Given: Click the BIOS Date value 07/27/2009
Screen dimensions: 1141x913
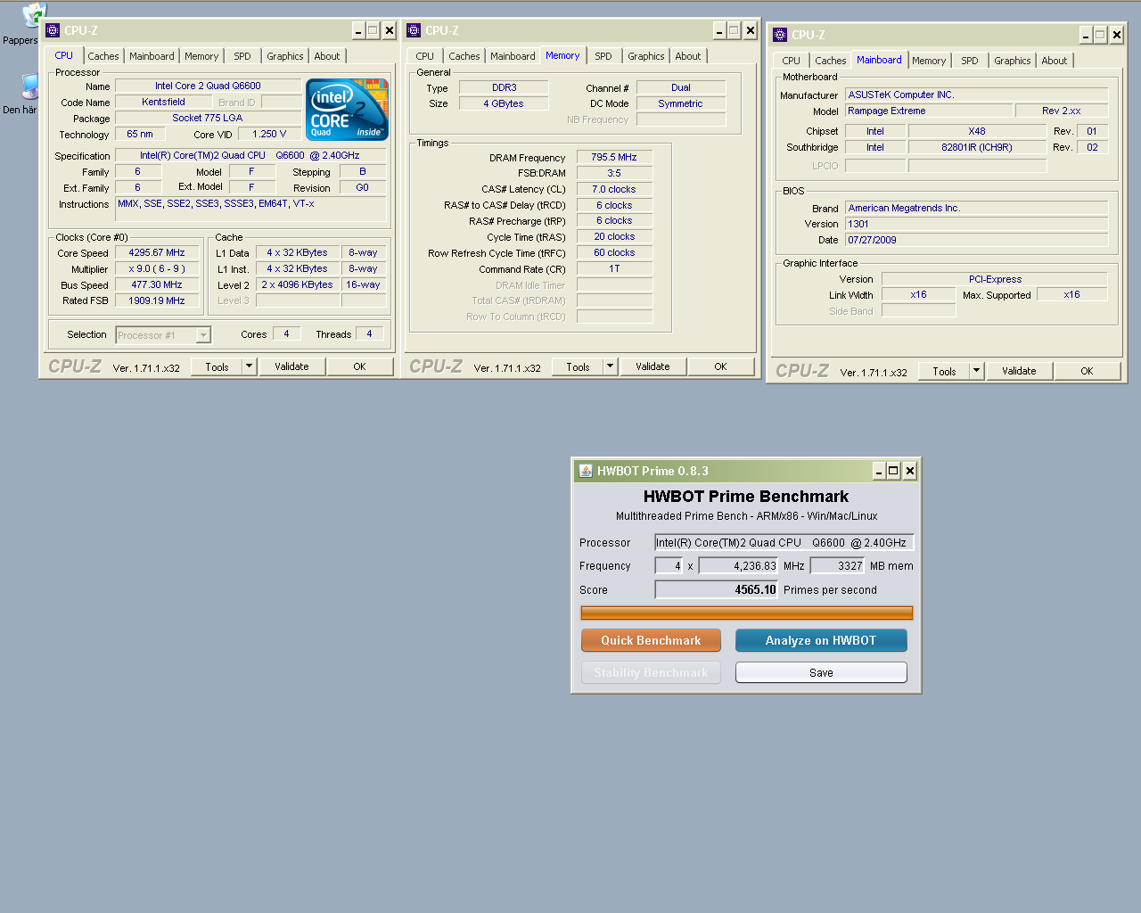Looking at the screenshot, I should [976, 240].
